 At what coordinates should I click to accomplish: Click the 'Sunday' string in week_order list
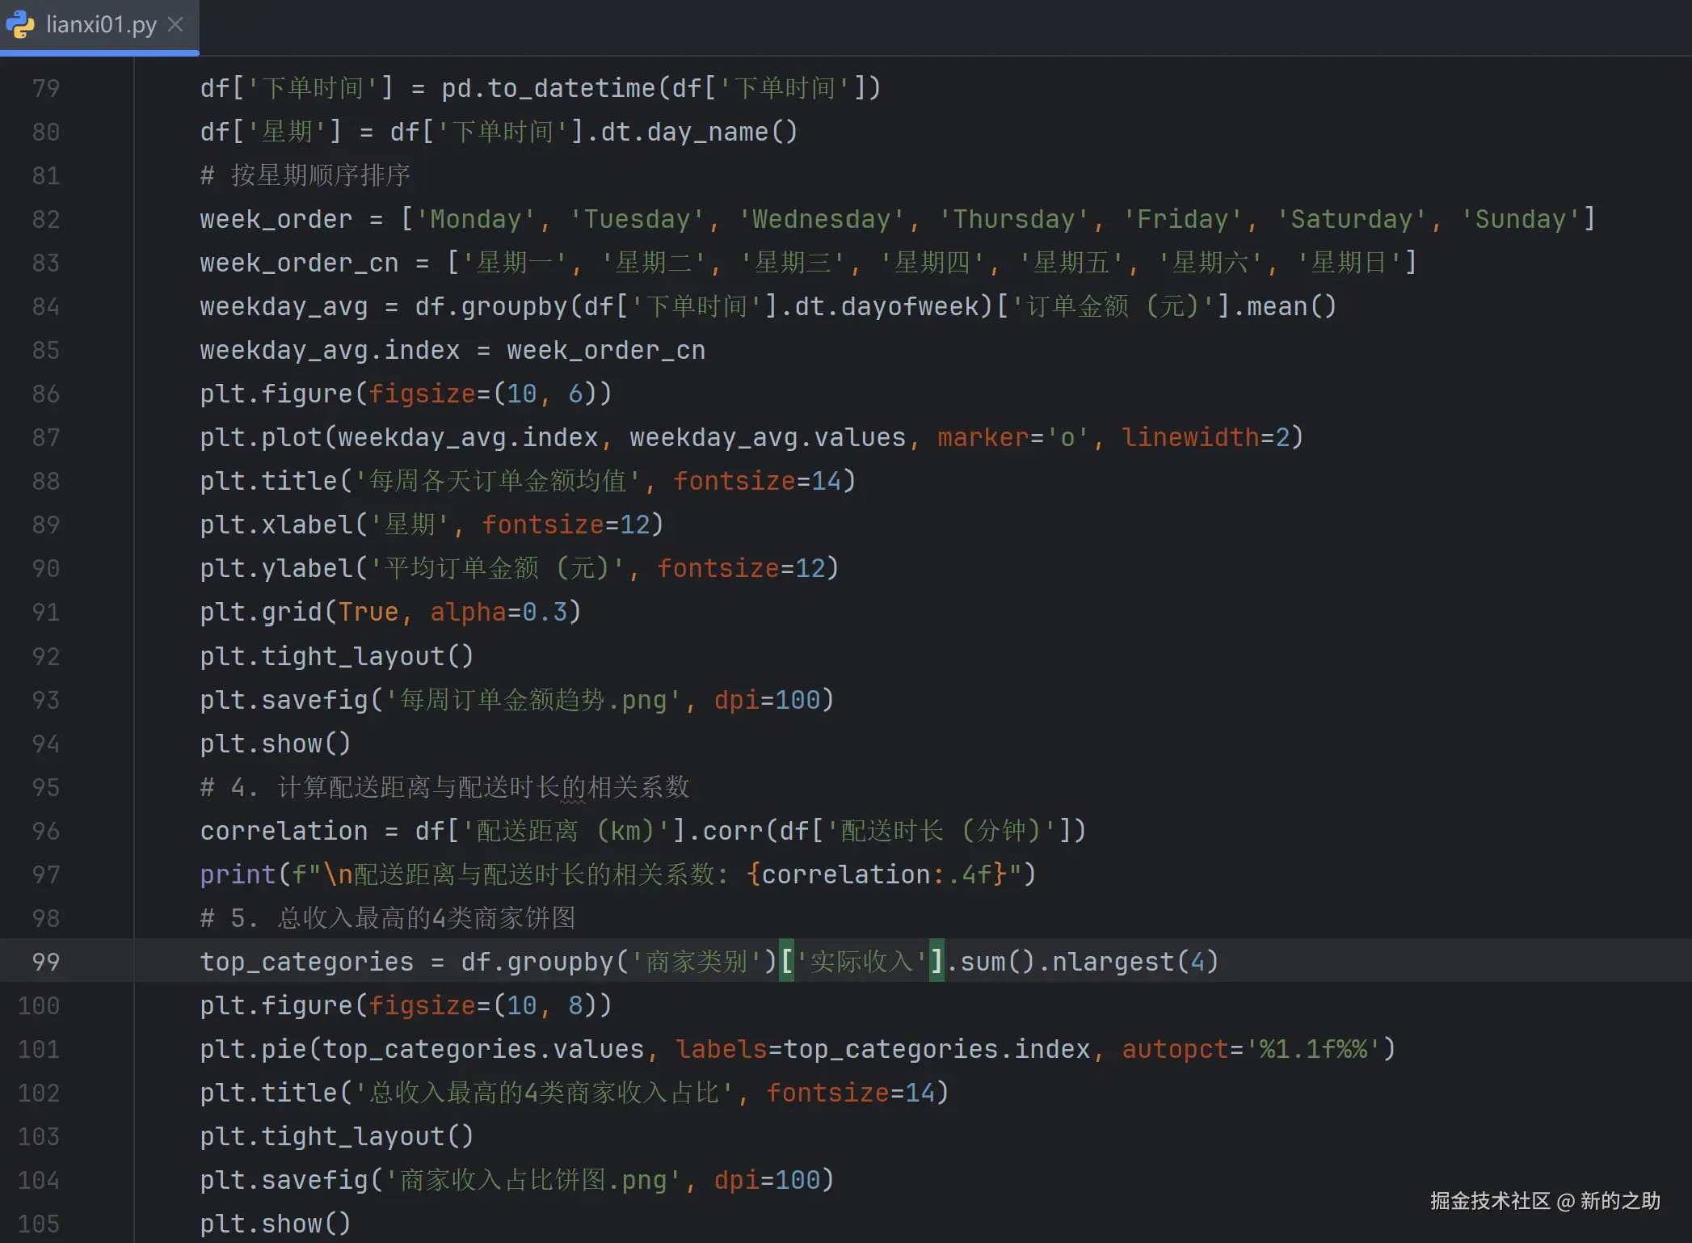(x=1521, y=219)
